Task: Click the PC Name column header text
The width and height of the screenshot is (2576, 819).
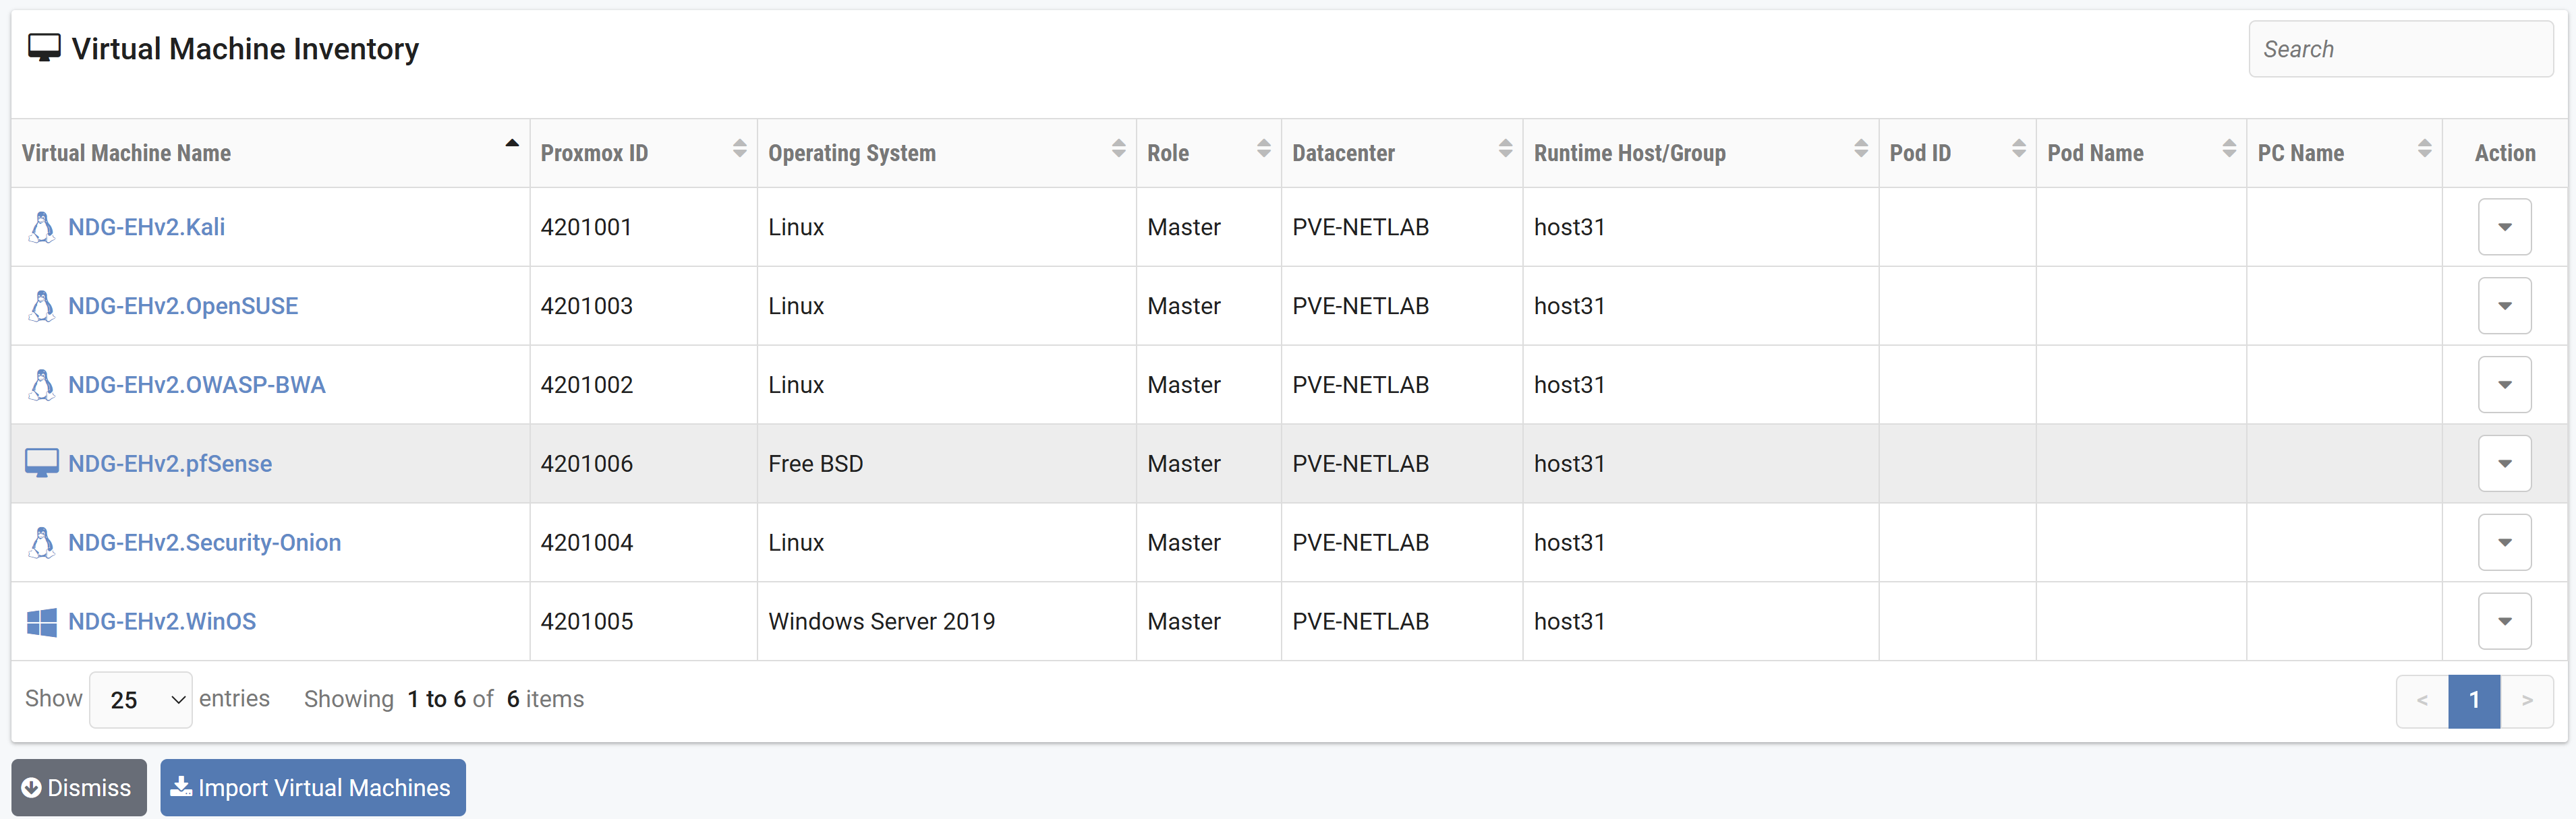Action: pyautogui.click(x=2300, y=154)
